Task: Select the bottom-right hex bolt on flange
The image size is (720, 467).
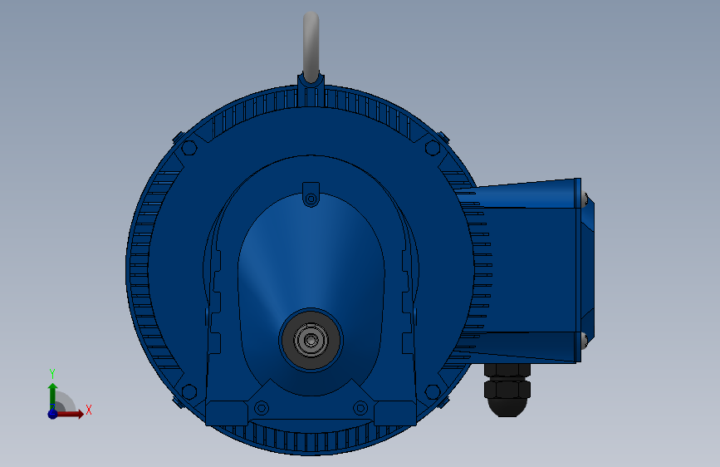Action: point(433,391)
